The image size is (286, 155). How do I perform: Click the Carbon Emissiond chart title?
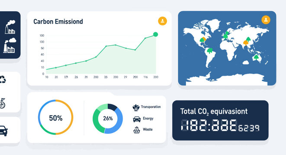pyautogui.click(x=58, y=22)
